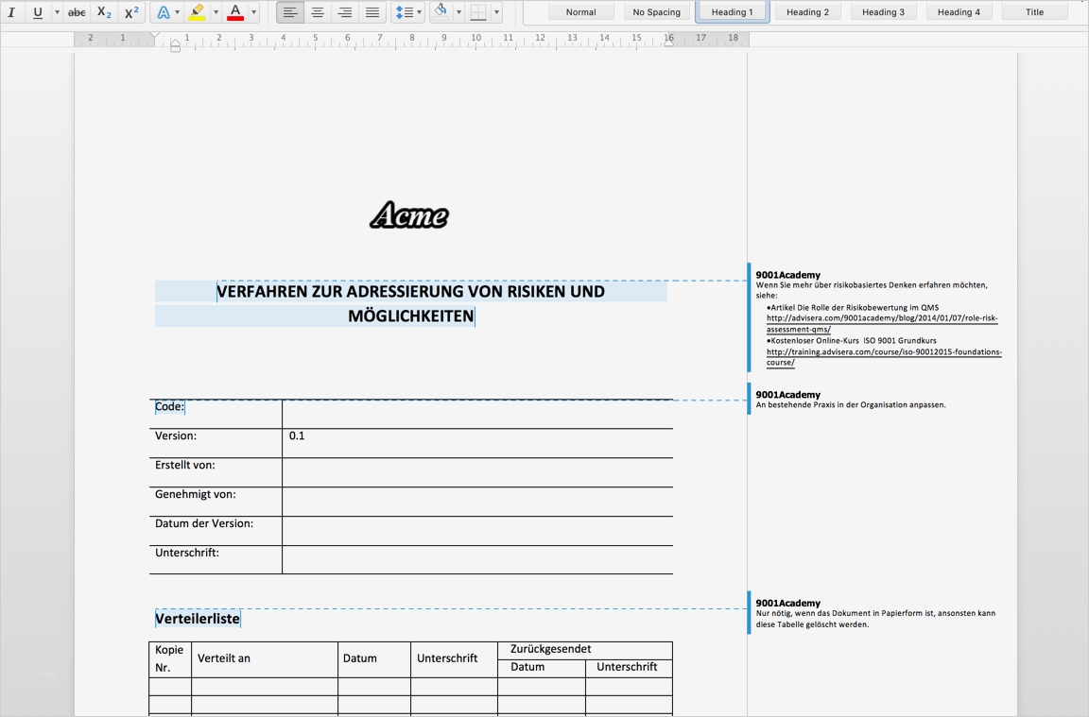Apply superscript formatting
1089x717 pixels.
[x=131, y=12]
